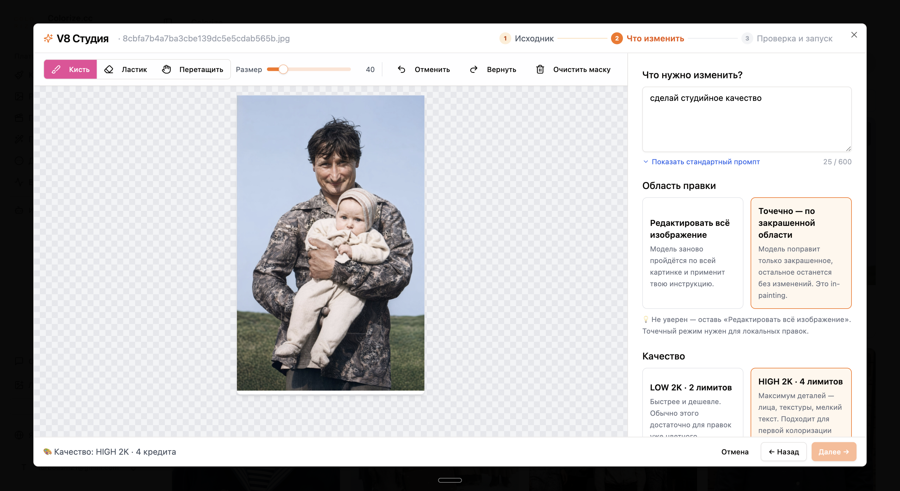Expand Показать стандартный промпт
Image resolution: width=900 pixels, height=491 pixels.
pyautogui.click(x=701, y=162)
